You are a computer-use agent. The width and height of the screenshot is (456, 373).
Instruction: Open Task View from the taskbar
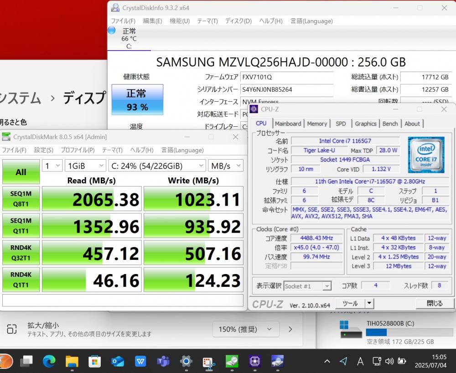[x=26, y=361]
